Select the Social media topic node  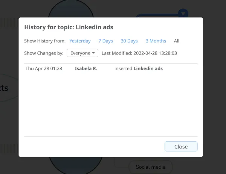tap(150, 166)
